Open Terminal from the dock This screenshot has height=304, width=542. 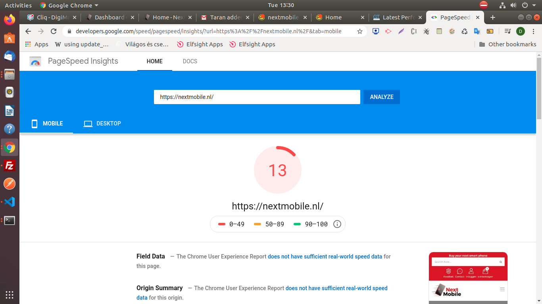point(10,220)
